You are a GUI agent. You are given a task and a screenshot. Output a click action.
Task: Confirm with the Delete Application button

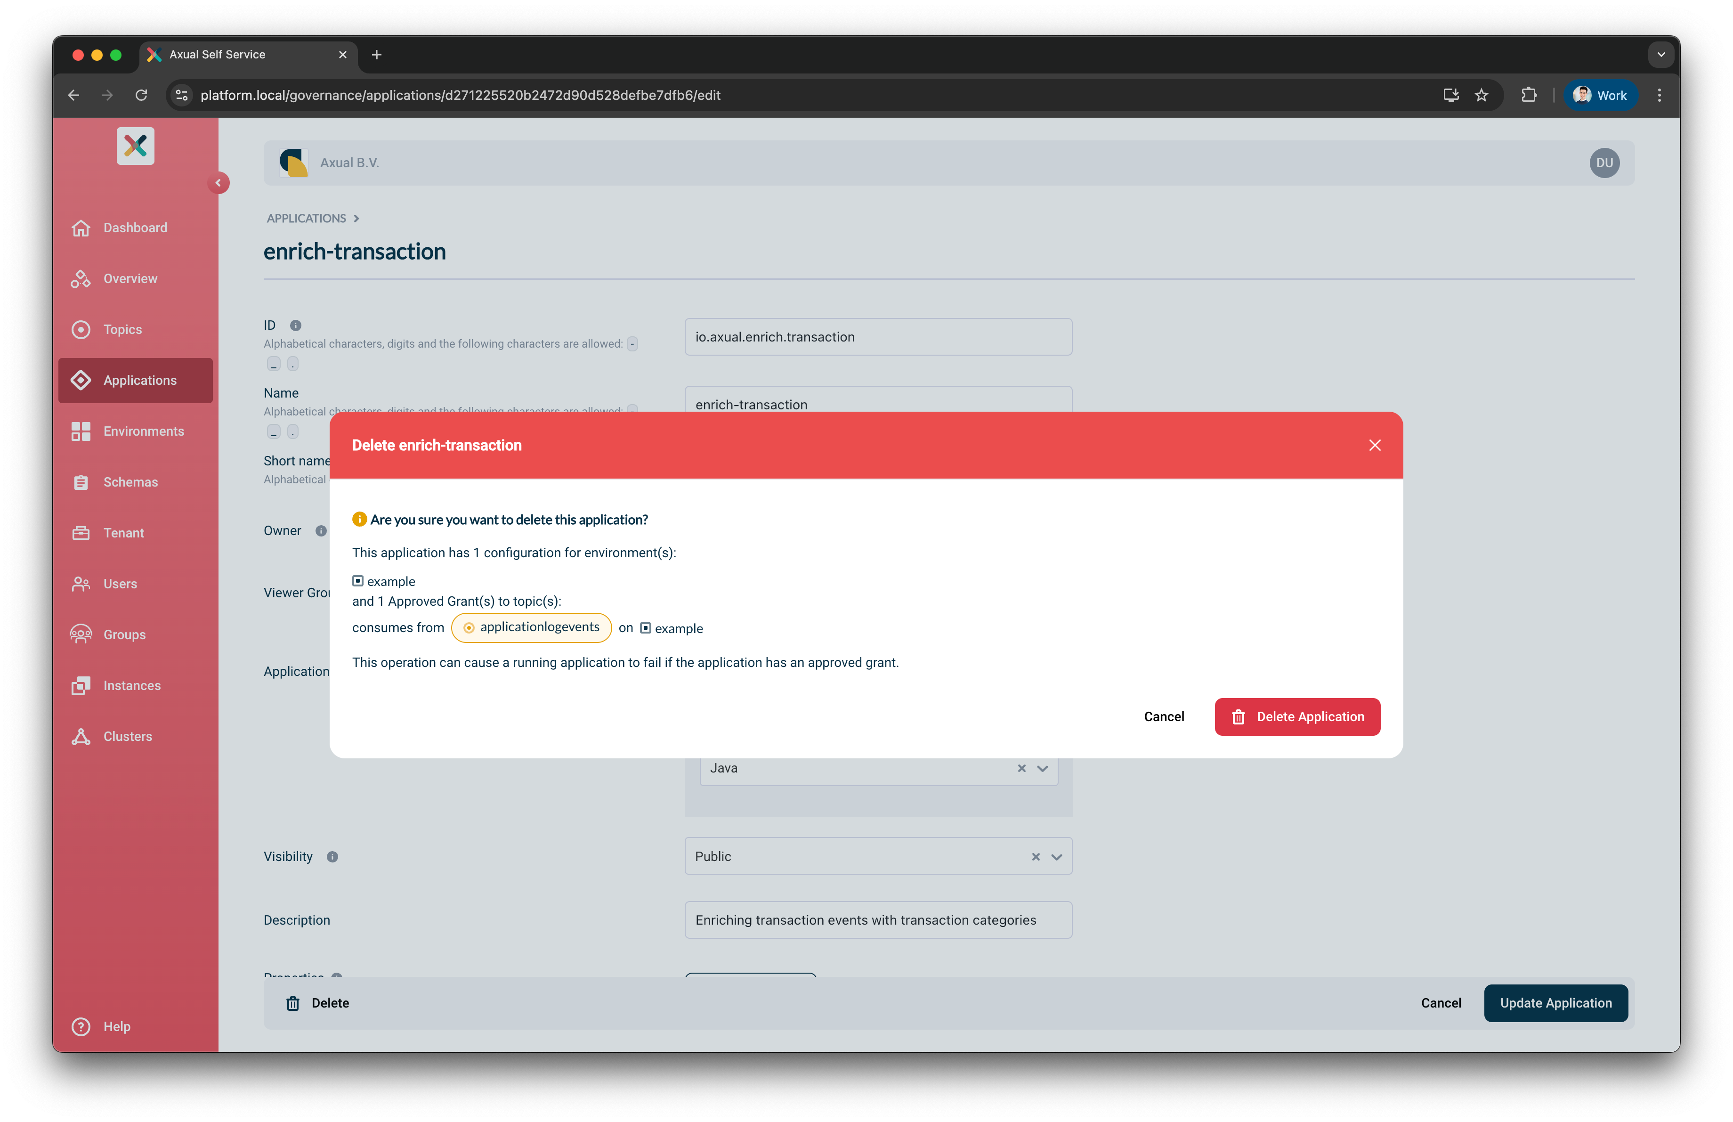[x=1297, y=716]
